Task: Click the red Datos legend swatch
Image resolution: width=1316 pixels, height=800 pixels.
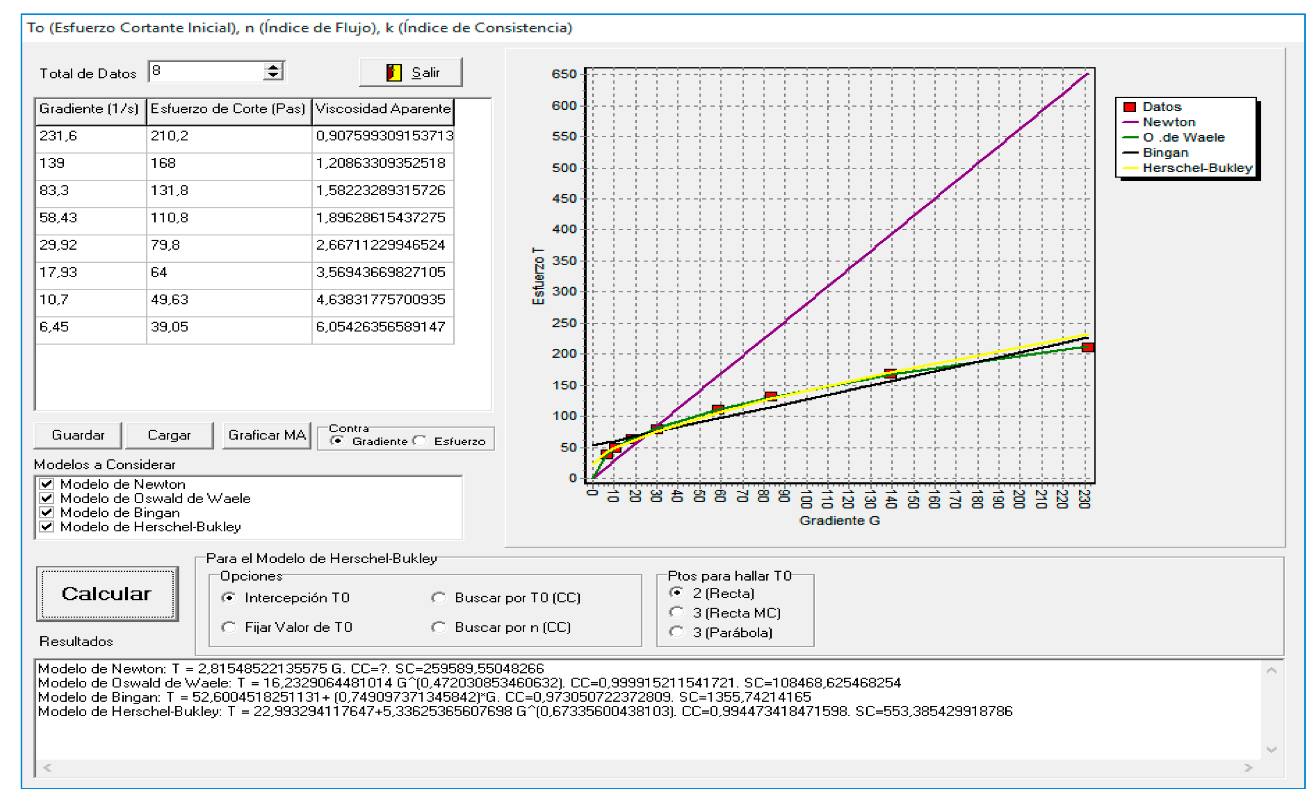Action: tap(1129, 107)
